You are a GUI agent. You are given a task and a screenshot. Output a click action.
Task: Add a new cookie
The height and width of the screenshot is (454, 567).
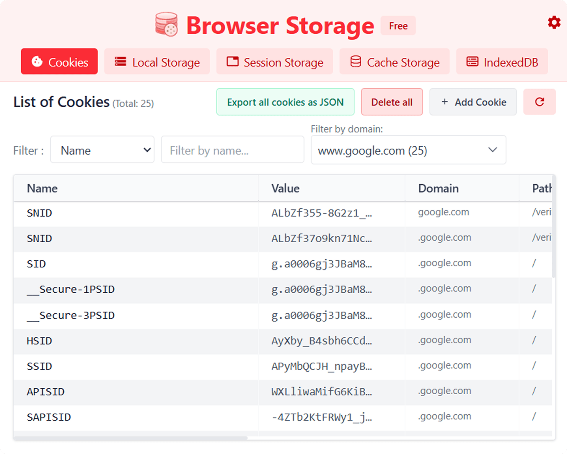coord(472,102)
